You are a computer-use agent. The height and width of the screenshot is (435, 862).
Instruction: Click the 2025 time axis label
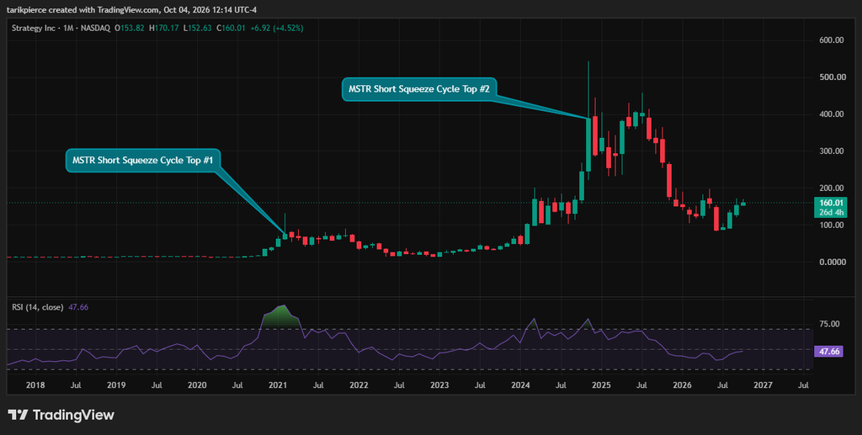(x=601, y=385)
